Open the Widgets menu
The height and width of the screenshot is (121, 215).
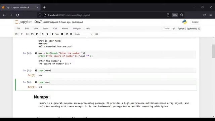tap(77, 29)
